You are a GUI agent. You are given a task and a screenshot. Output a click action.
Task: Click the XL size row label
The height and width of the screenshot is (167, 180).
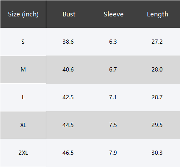pos(23,125)
